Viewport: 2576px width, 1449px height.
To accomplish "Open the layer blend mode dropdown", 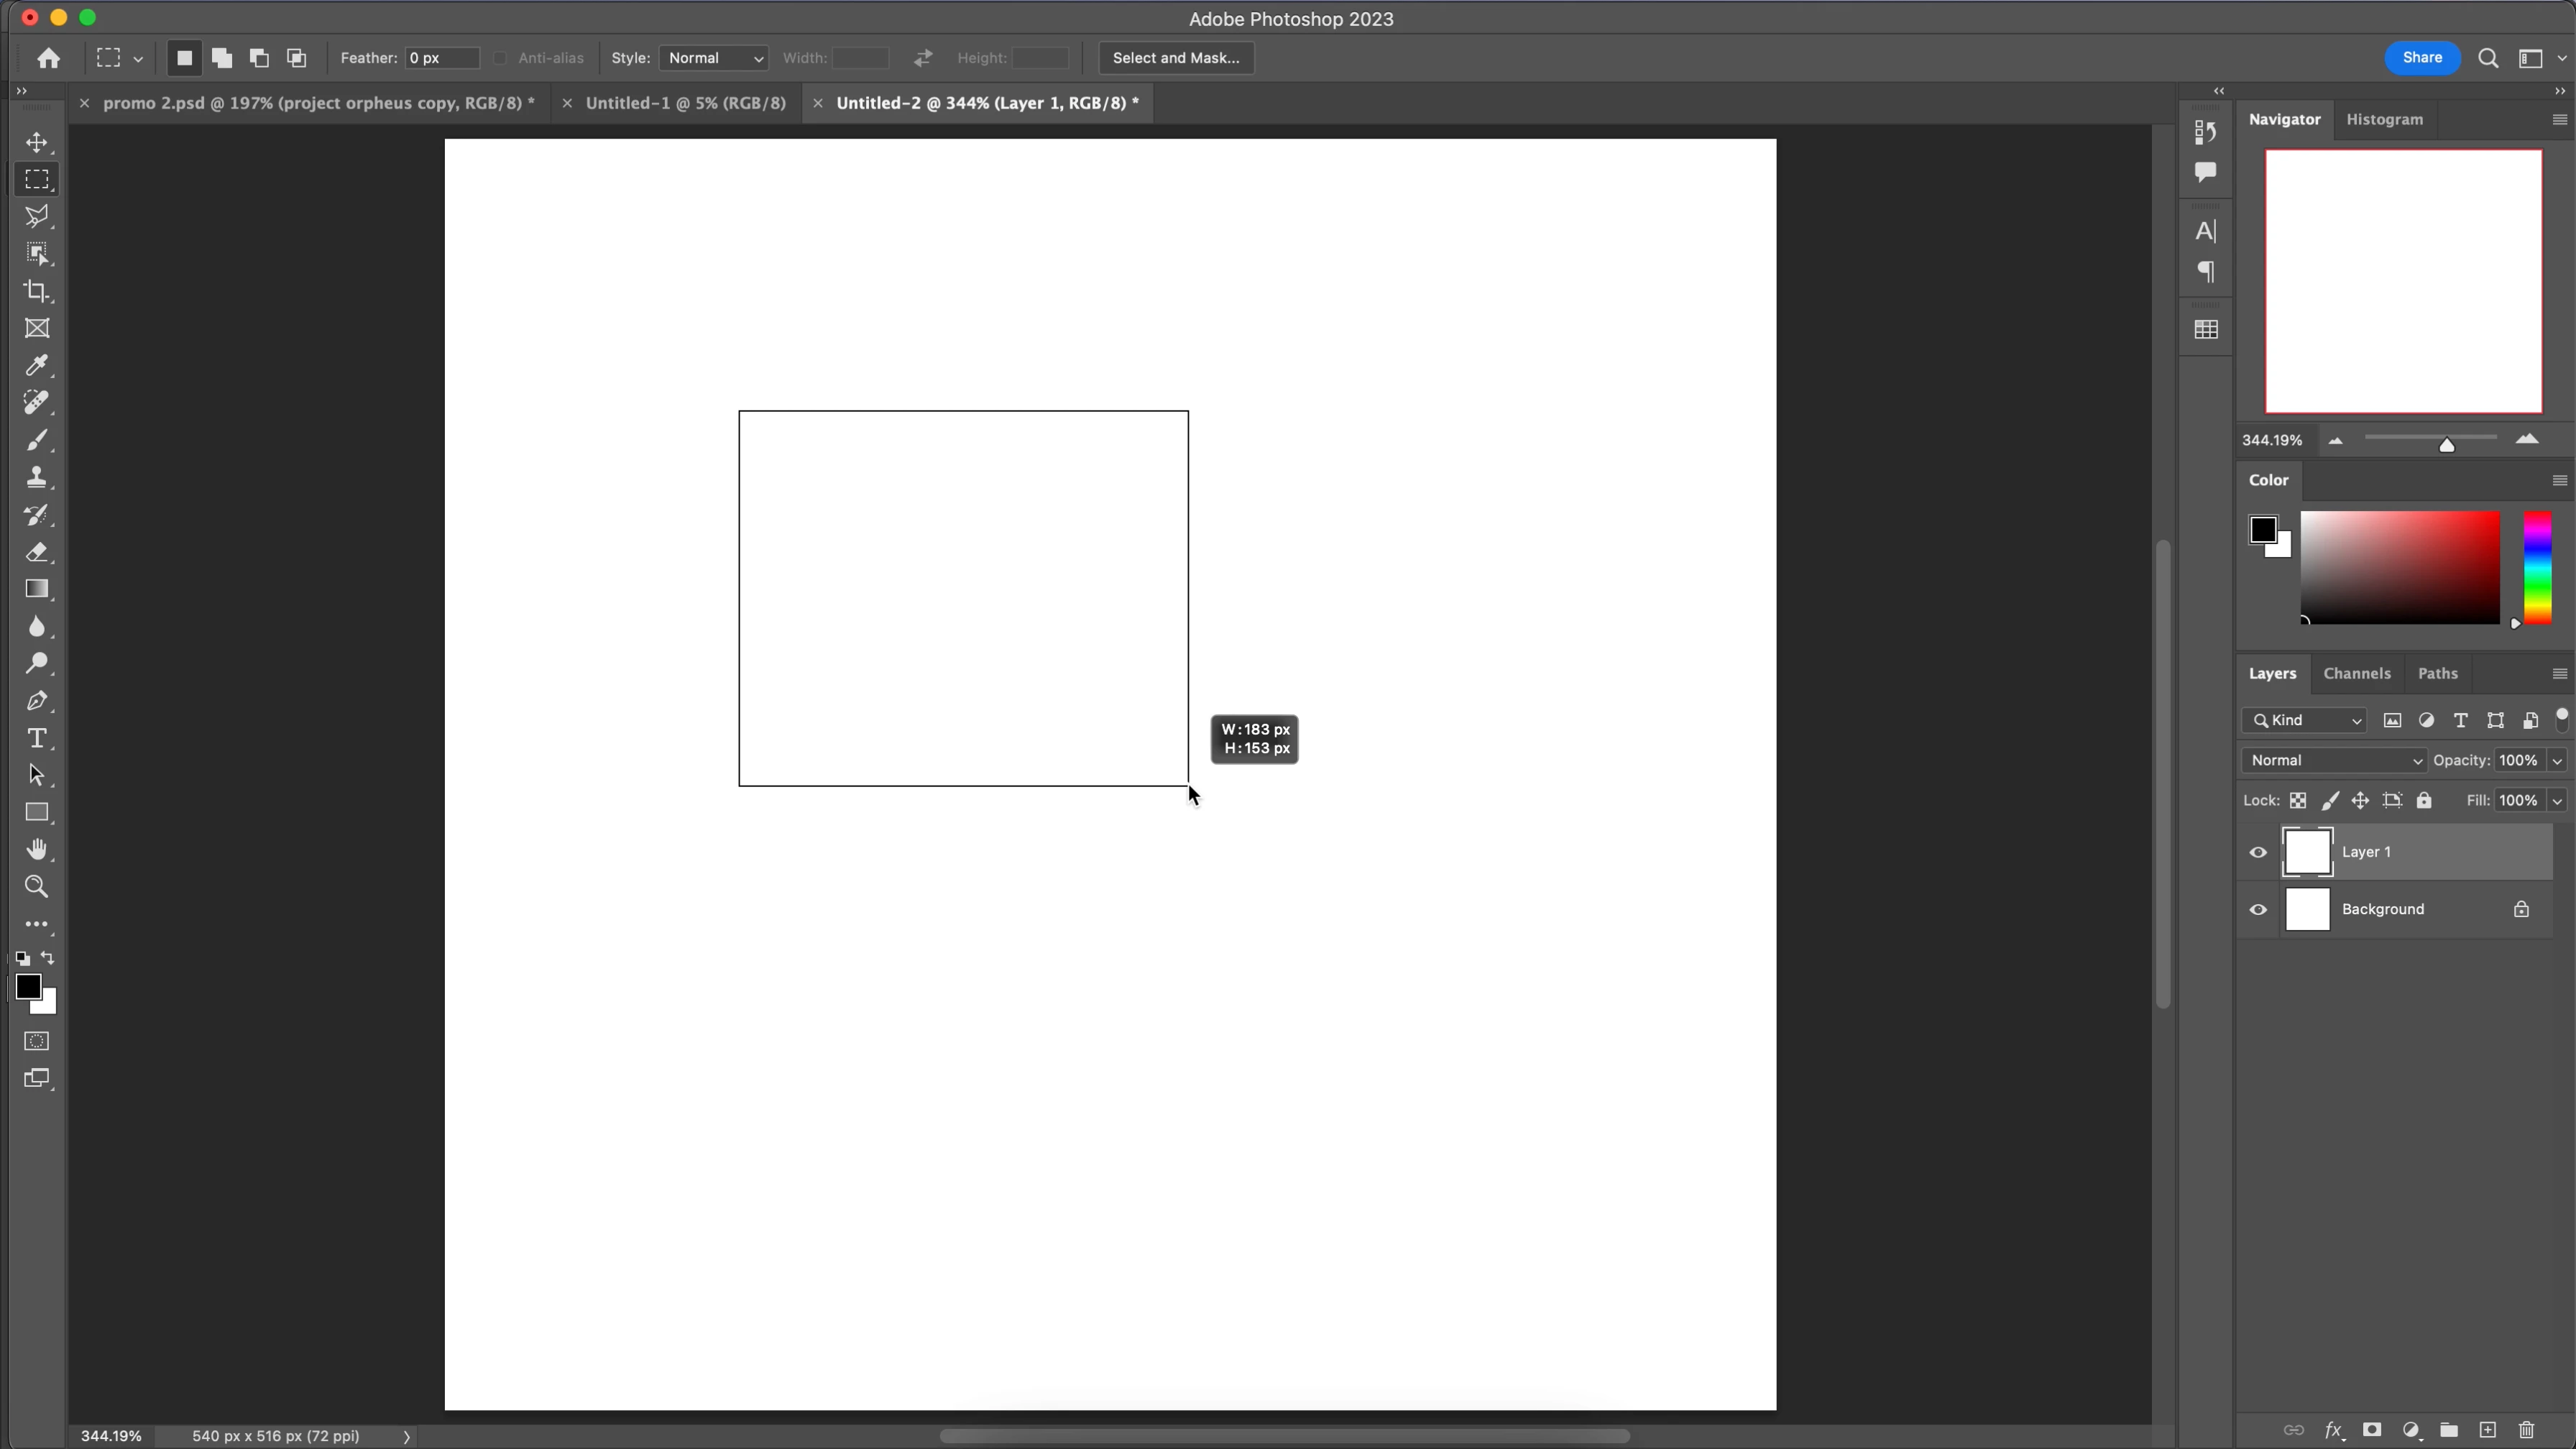I will (2333, 760).
